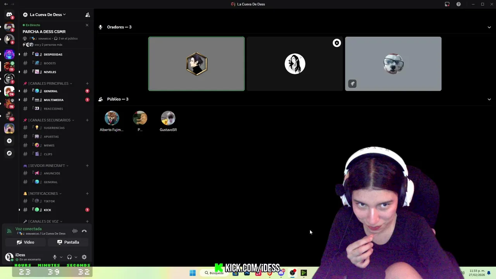The image size is (496, 279).
Task: Create channel in Canales Secundarios with plus
Action: (x=87, y=120)
